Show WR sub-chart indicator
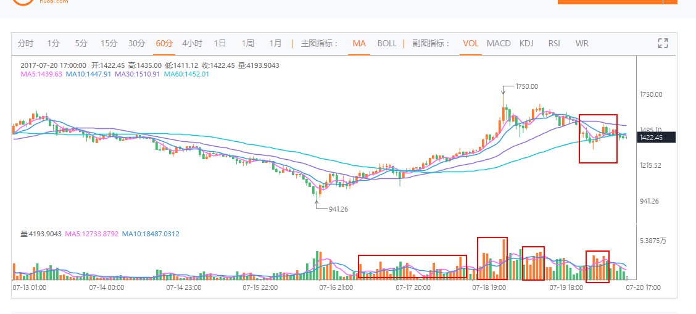Image resolution: width=696 pixels, height=314 pixels. pos(582,43)
